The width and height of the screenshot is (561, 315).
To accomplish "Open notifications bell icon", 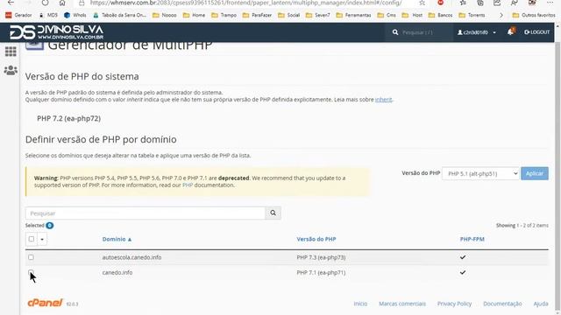I will coord(510,31).
